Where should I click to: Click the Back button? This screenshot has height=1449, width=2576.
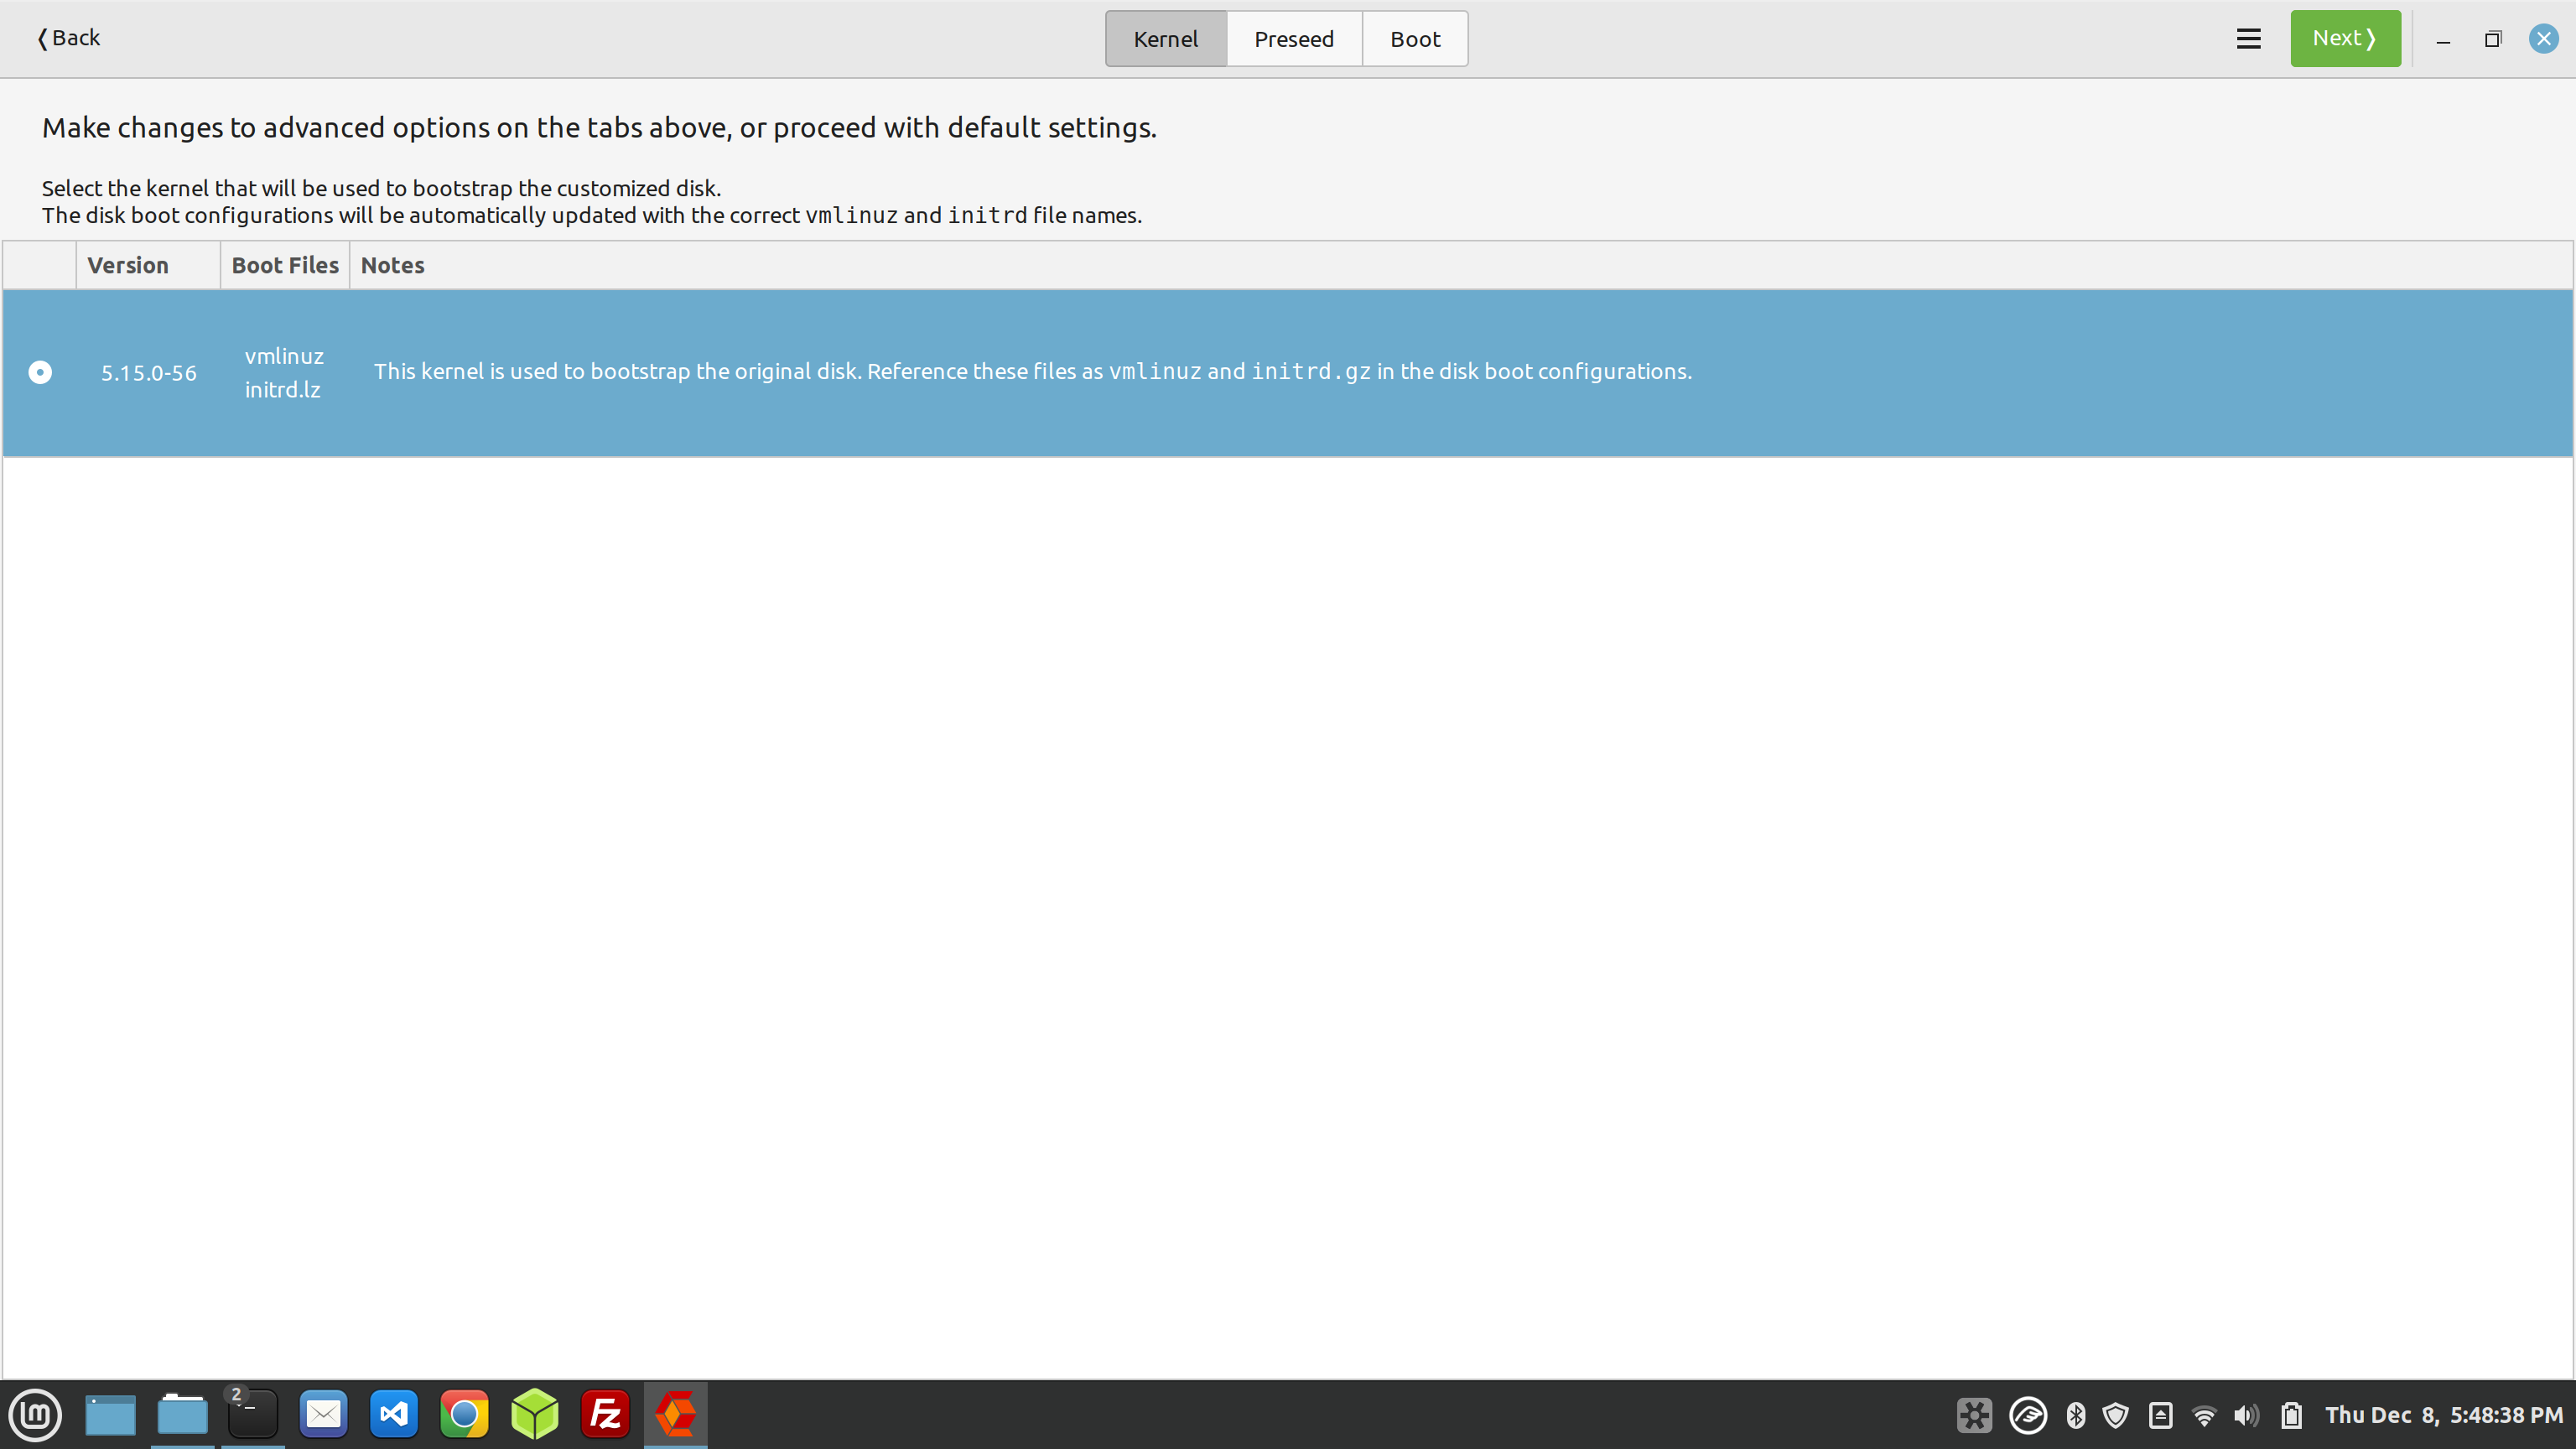click(67, 38)
